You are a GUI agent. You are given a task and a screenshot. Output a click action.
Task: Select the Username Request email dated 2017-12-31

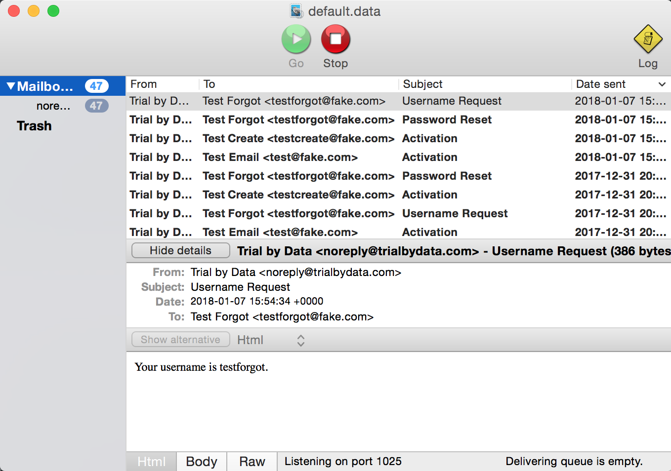tap(398, 214)
